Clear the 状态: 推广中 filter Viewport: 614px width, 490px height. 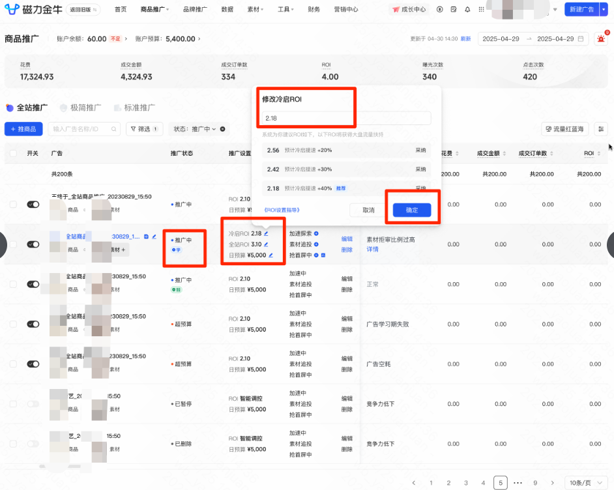pos(223,129)
